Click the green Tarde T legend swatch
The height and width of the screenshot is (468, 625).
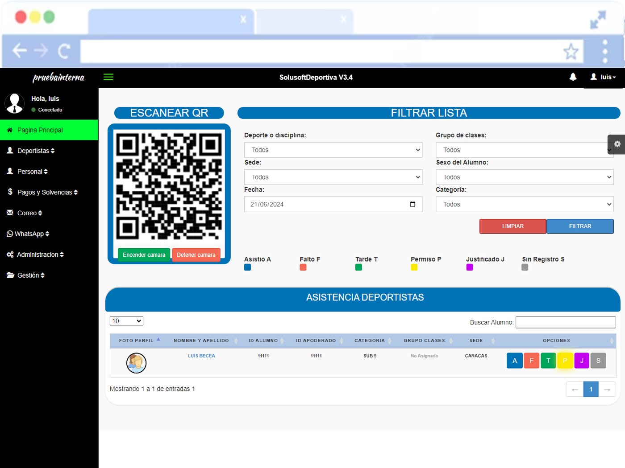click(x=358, y=267)
